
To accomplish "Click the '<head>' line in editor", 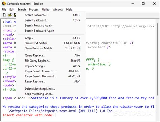I will (x=8, y=35).
